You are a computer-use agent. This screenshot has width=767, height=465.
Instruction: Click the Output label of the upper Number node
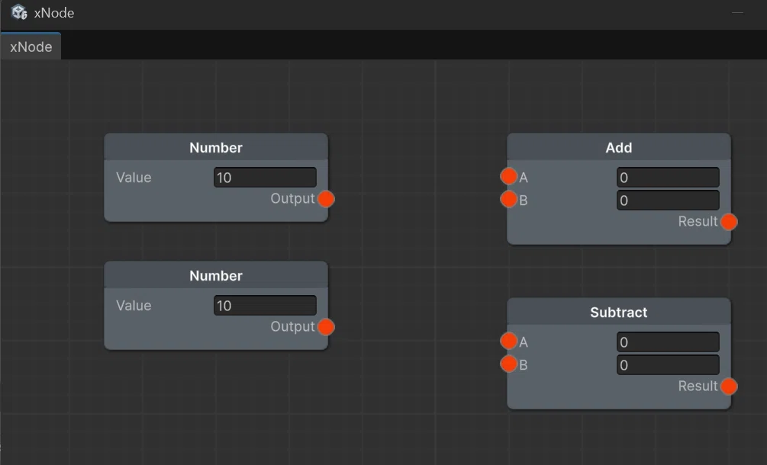[x=292, y=199]
